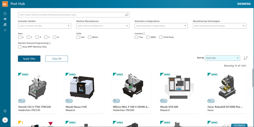The image size is (254, 127).
Task: Click the FEEDBACK tab at bottom right
Action: [239, 125]
